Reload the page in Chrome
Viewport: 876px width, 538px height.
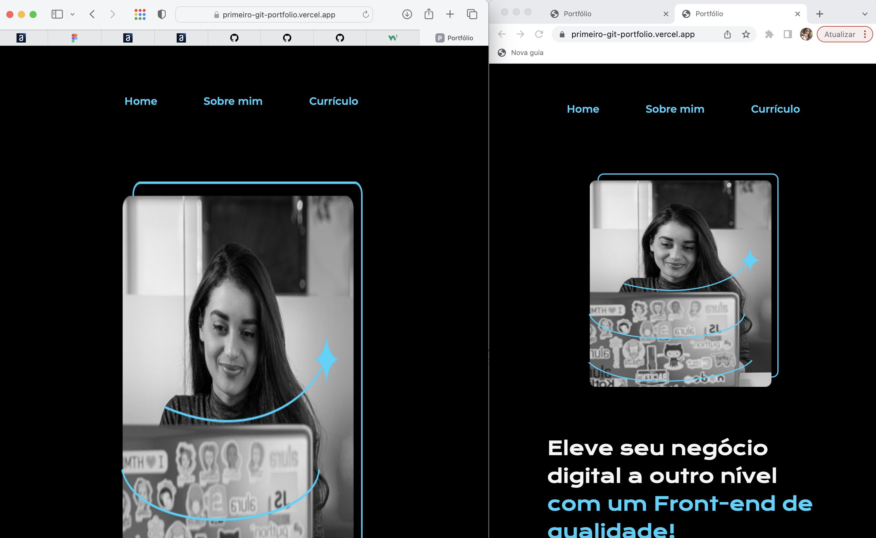[539, 34]
